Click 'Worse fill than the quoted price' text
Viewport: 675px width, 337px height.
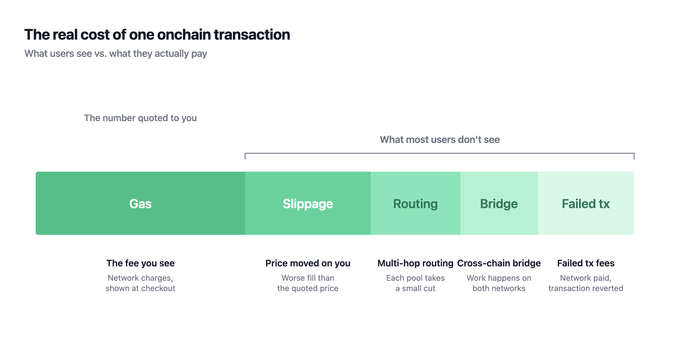click(x=308, y=283)
